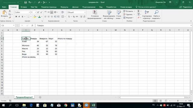
Task: Decrease indent in alignment group
Action: click(x=55, y=17)
